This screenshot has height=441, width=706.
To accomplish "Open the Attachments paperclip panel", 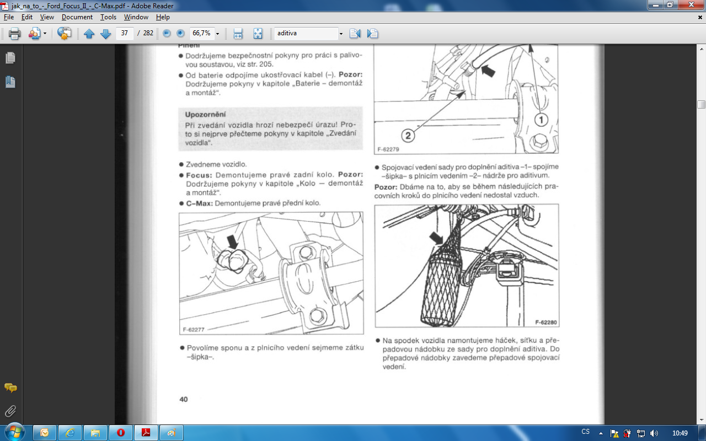I will tap(10, 411).
